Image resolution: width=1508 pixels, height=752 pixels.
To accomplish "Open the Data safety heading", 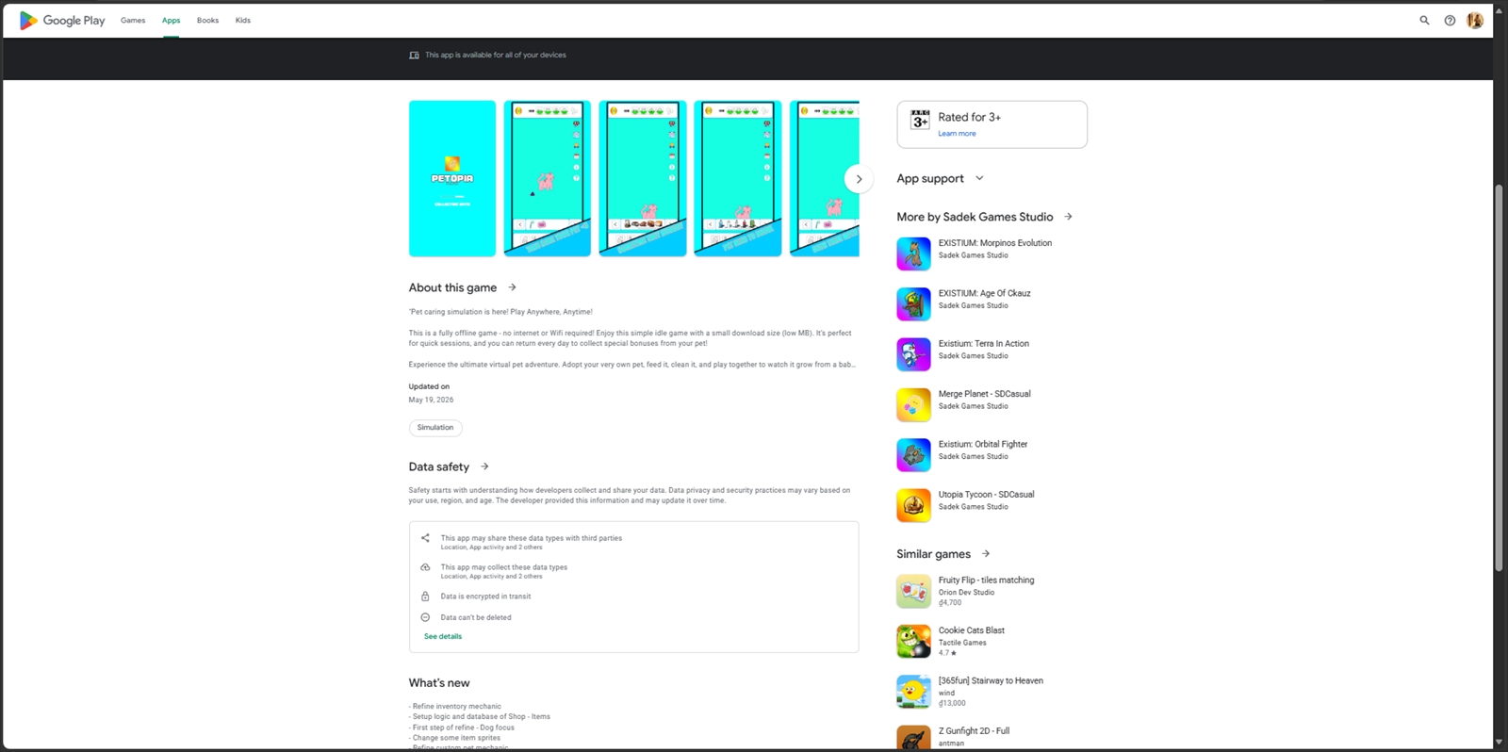I will [x=438, y=466].
